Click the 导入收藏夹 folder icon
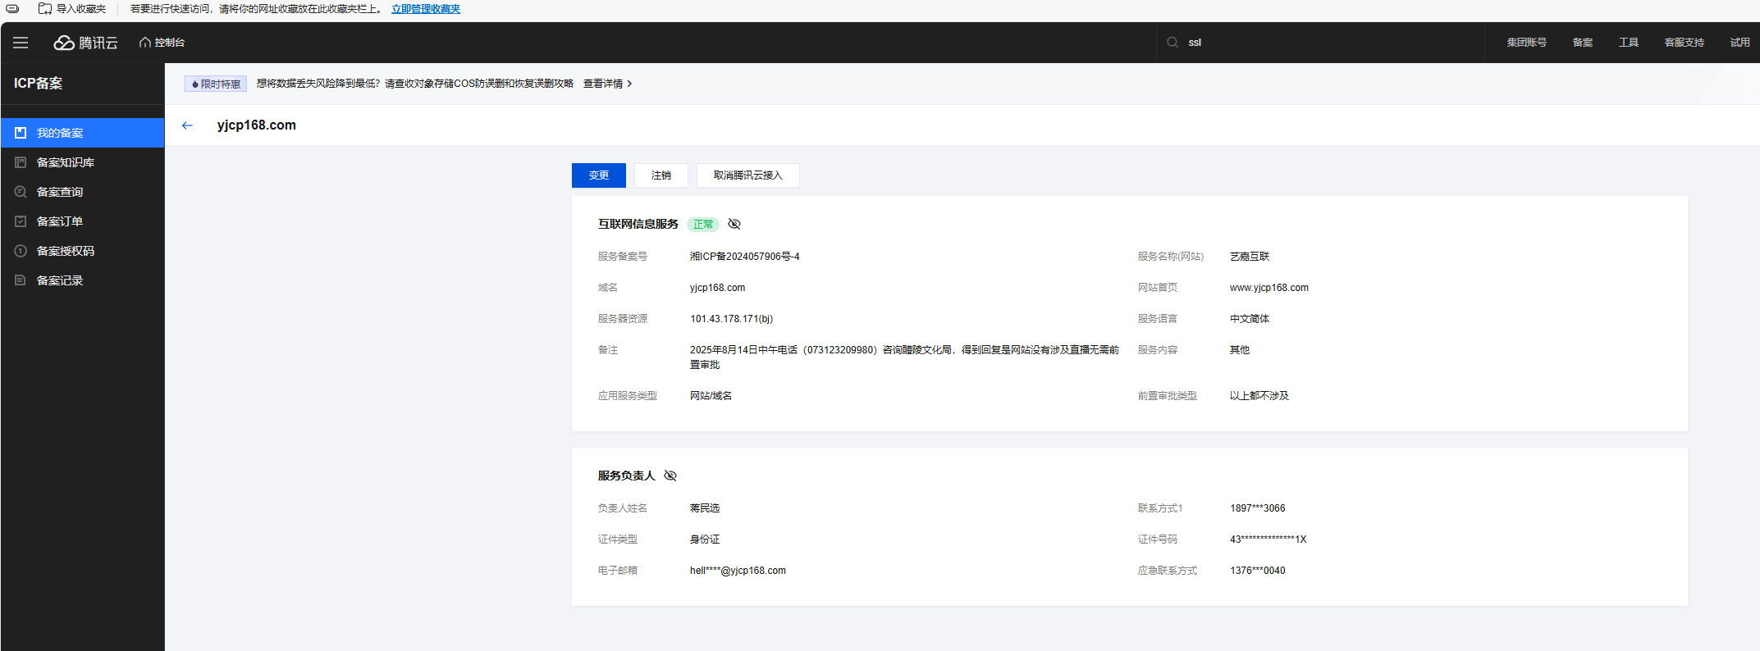This screenshot has width=1760, height=651. tap(45, 9)
